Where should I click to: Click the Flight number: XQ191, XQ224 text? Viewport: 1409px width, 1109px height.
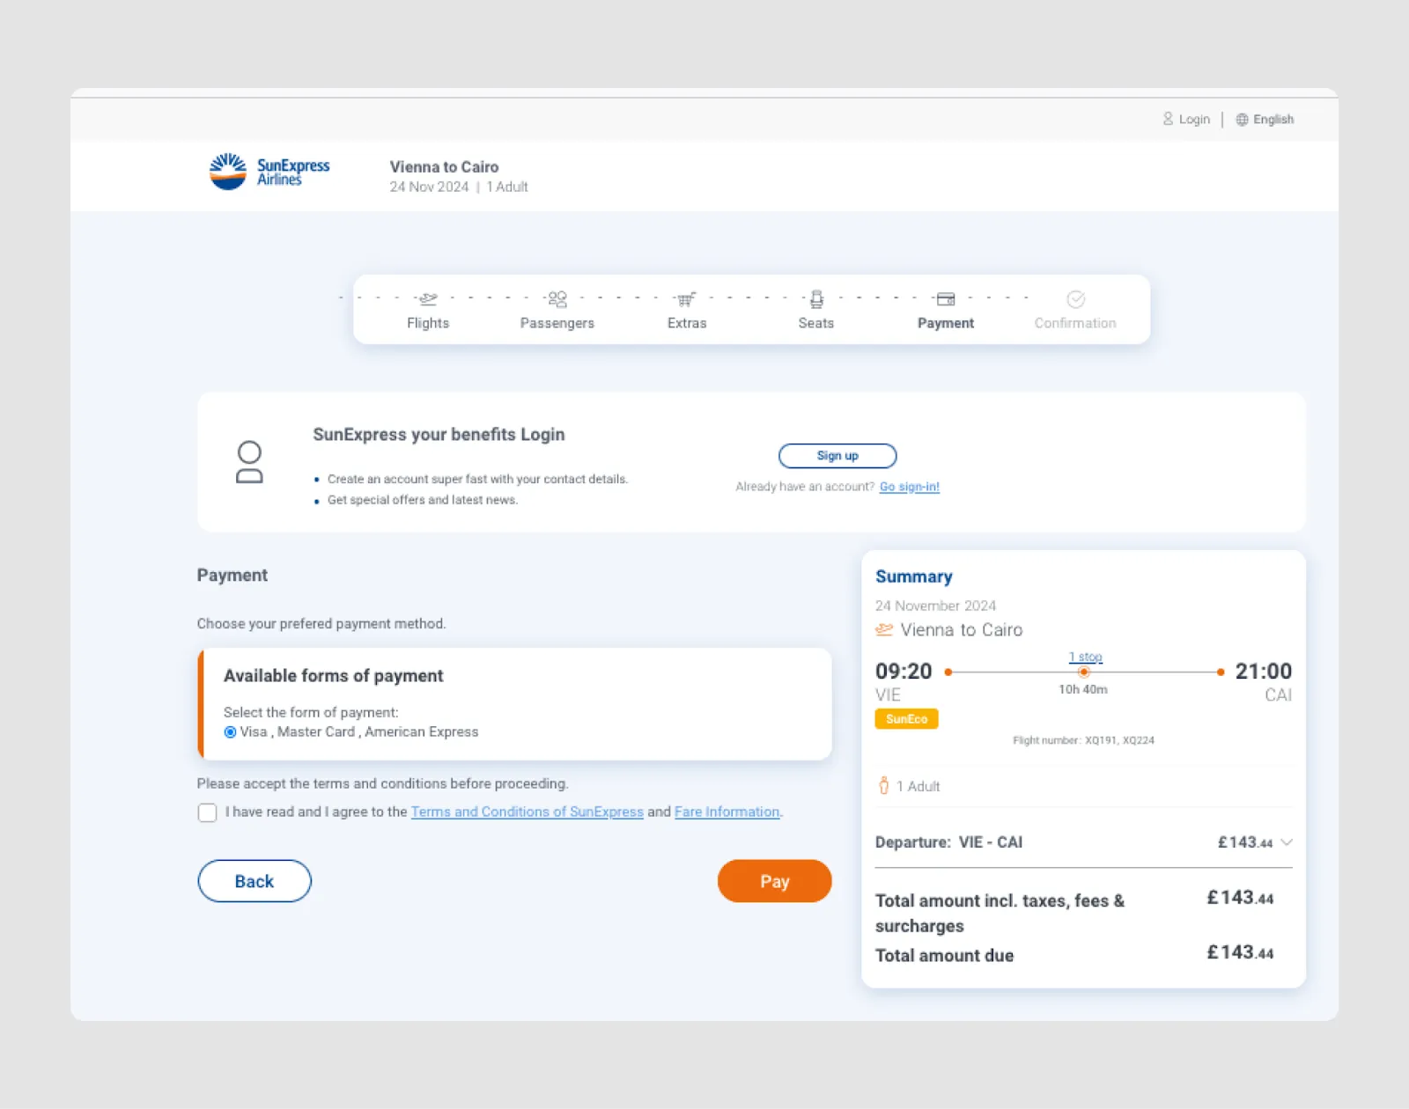pos(1084,740)
